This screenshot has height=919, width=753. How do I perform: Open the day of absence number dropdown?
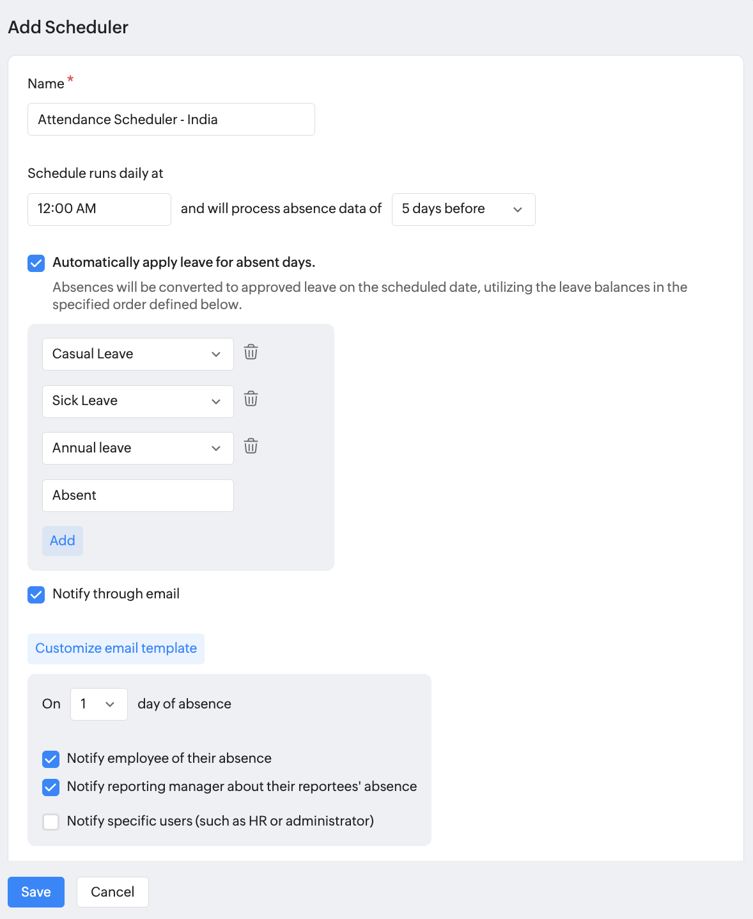98,704
